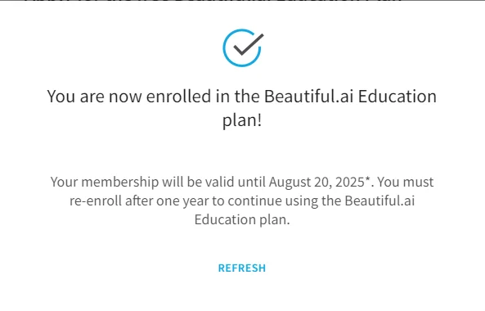Click the word "plan!" in the heading
This screenshot has width=485, height=311.
pyautogui.click(x=242, y=120)
